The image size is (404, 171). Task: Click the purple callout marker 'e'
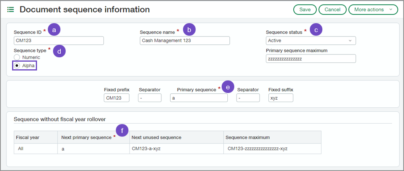pyautogui.click(x=228, y=87)
